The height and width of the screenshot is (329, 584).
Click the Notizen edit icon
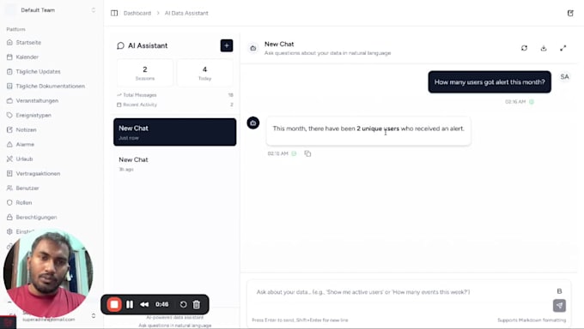click(9, 129)
